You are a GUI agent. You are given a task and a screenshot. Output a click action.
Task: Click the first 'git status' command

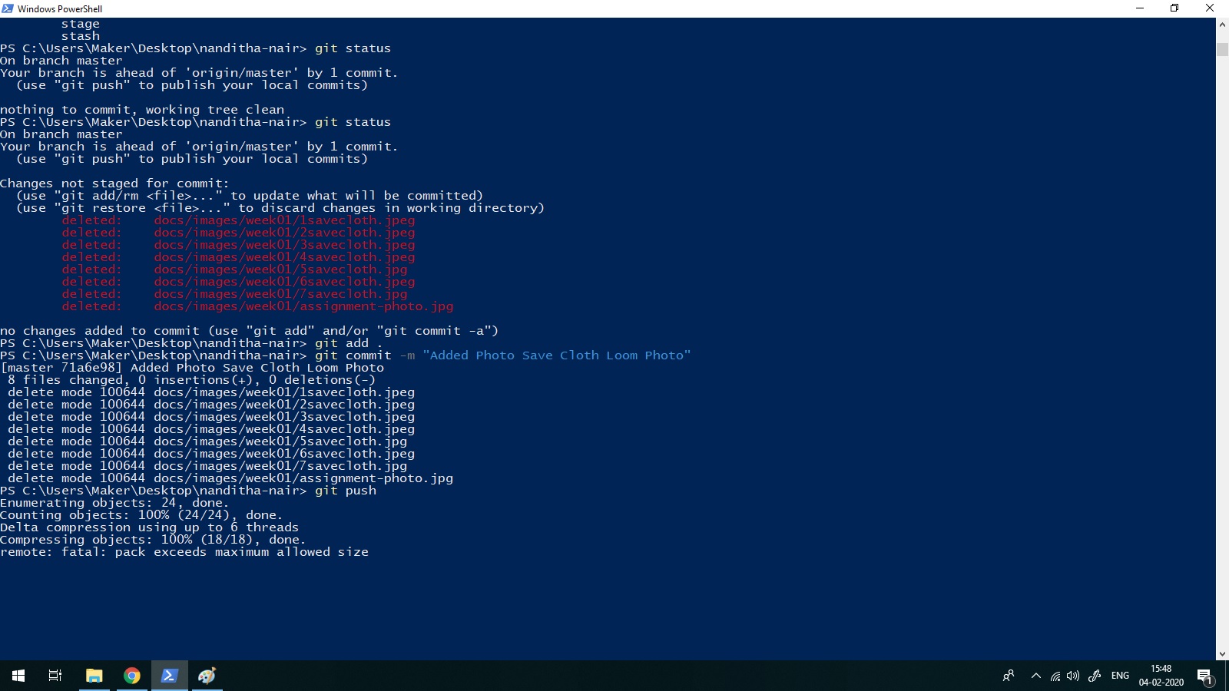pos(353,48)
